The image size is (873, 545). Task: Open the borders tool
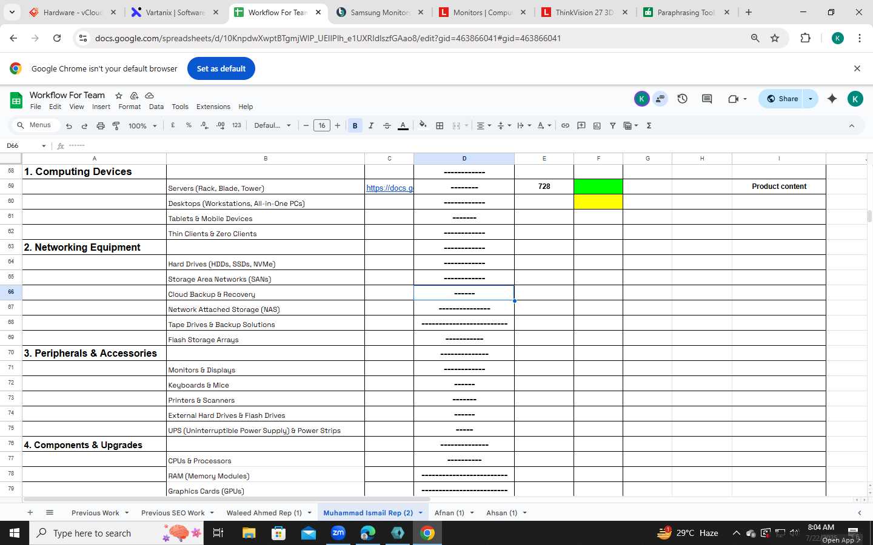[440, 125]
